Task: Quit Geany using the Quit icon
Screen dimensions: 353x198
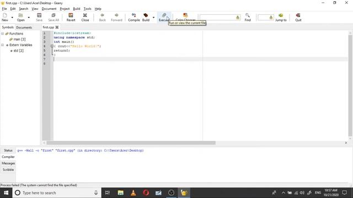Action: 298,17
